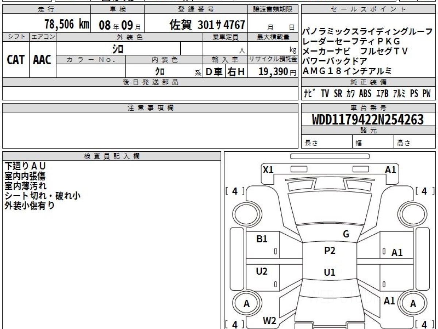Select the 下廻りAU inspector note
The width and height of the screenshot is (438, 329).
(x=25, y=166)
